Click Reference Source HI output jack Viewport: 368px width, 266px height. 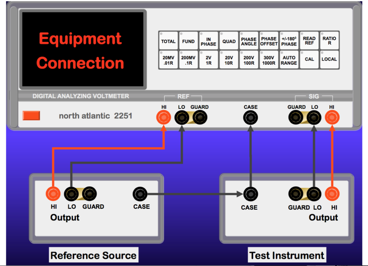(x=53, y=194)
